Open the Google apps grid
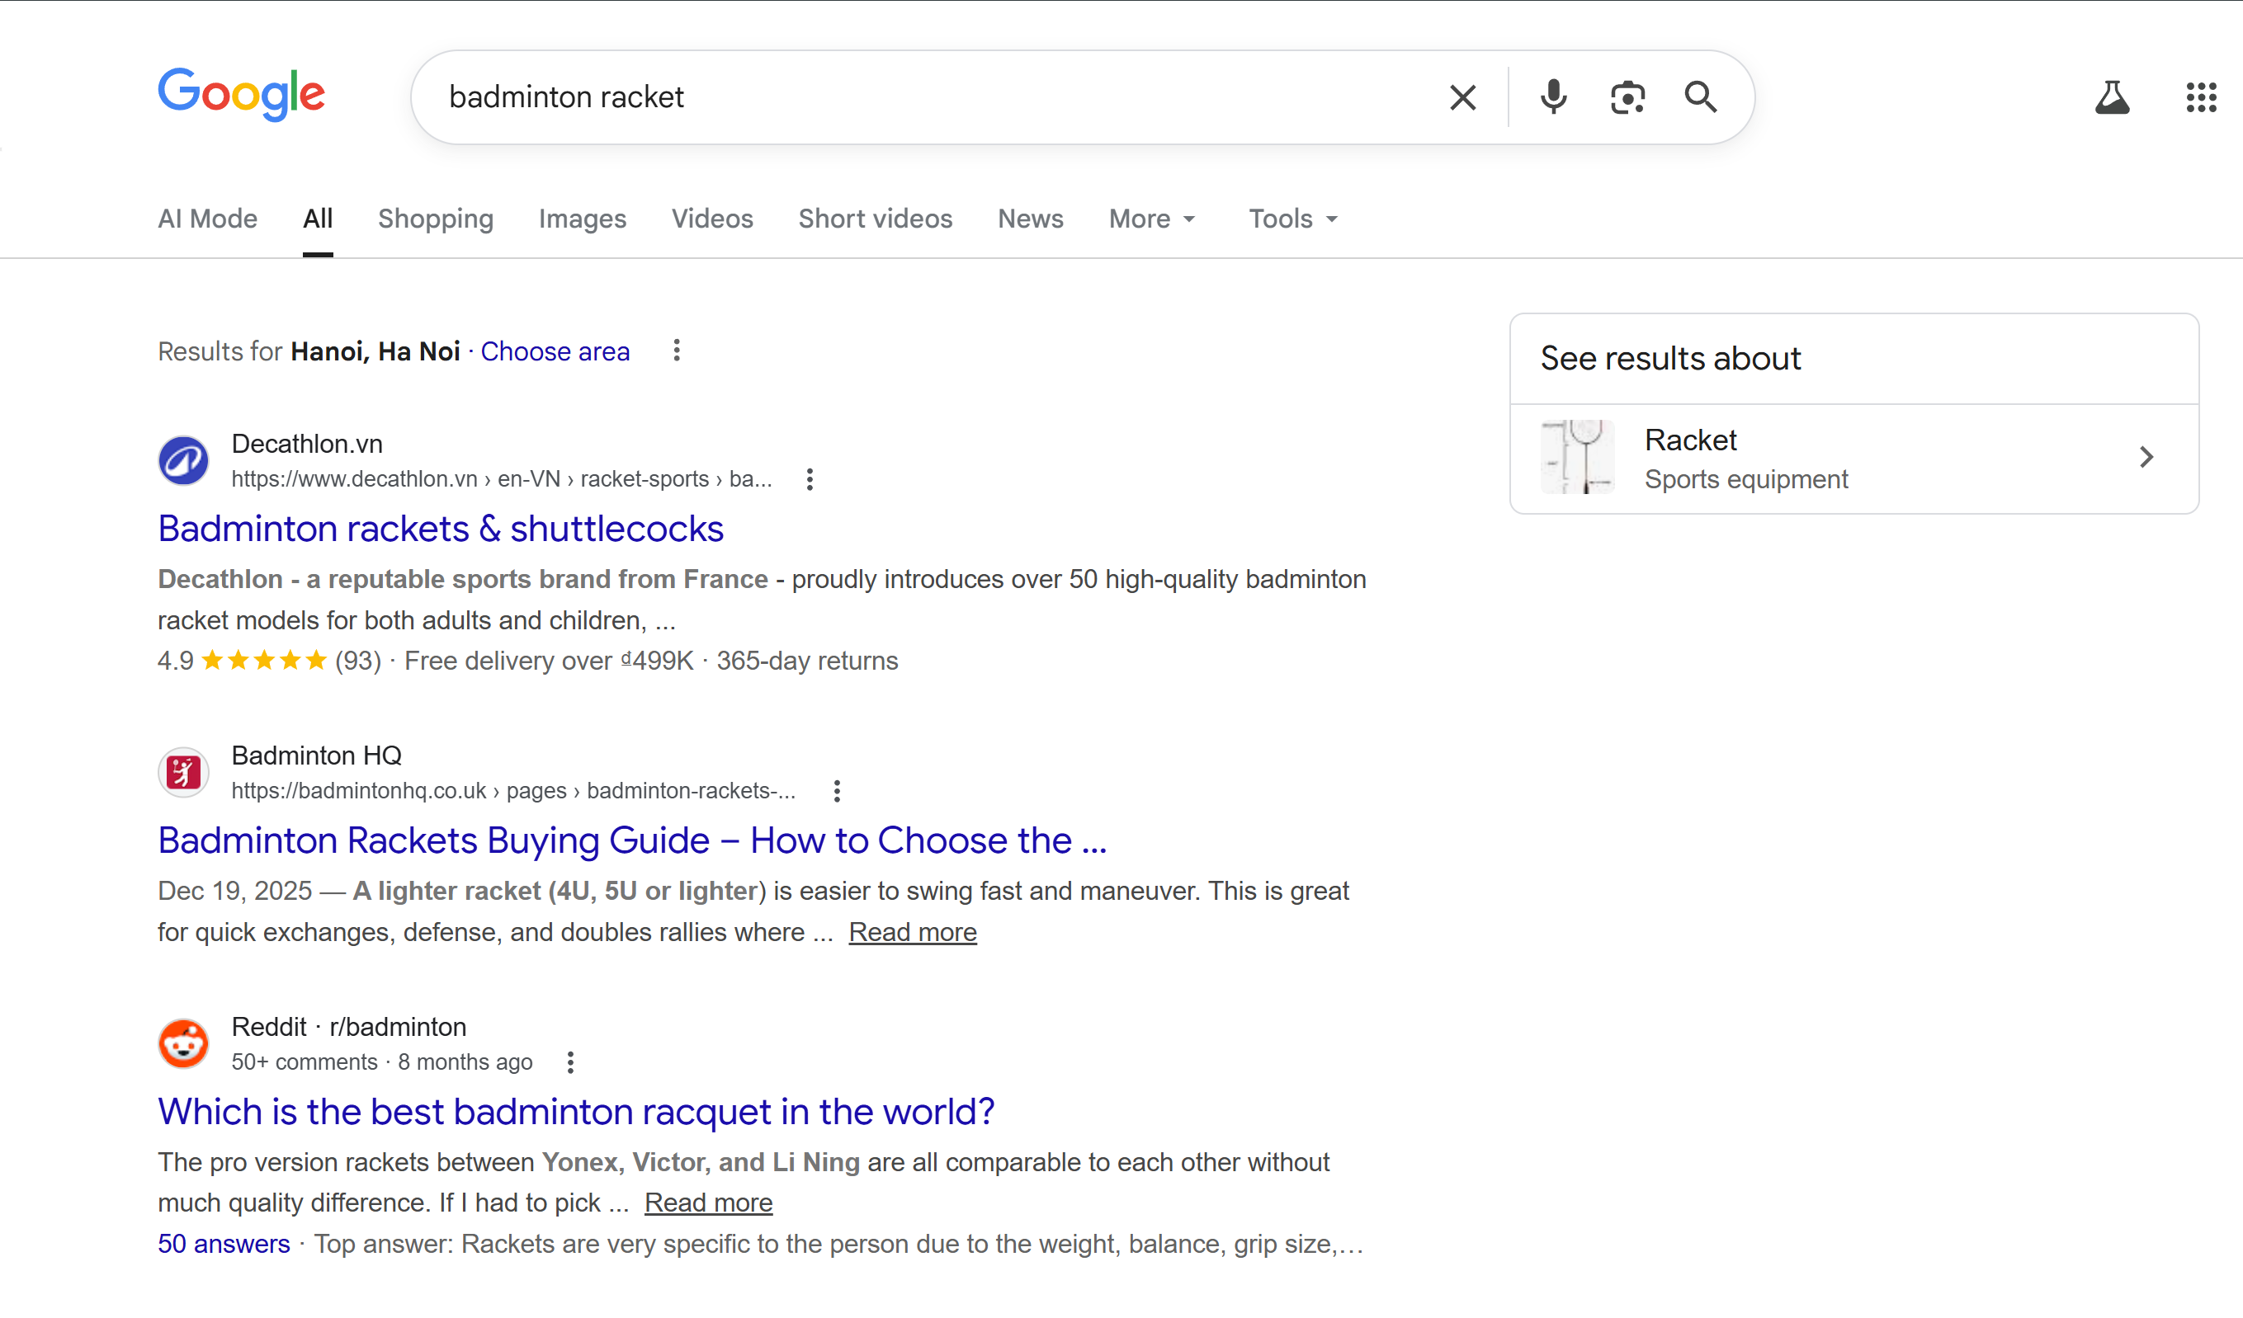This screenshot has width=2243, height=1318. pos(2200,97)
